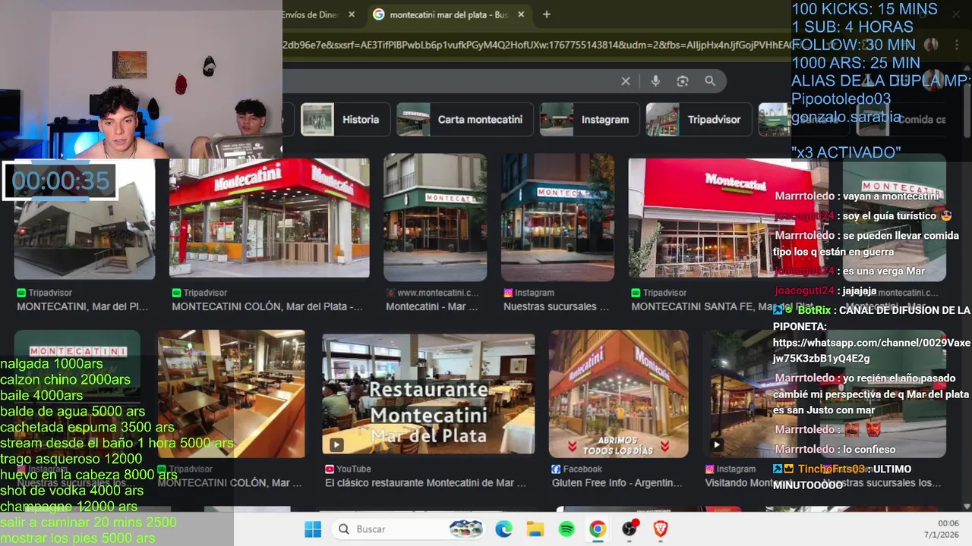Open the Restaurante Montecatini YouTube thumbnail
The height and width of the screenshot is (546, 972).
pos(428,394)
